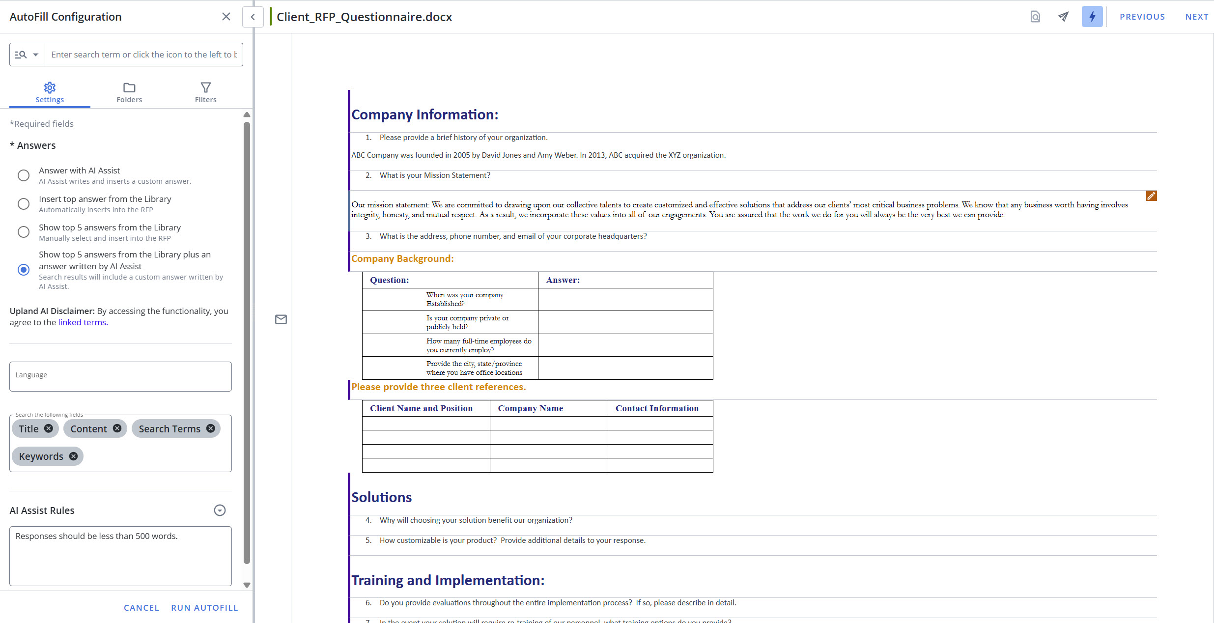Viewport: 1214px width, 623px height.
Task: Click the 'Solutions' heading
Action: pyautogui.click(x=381, y=497)
